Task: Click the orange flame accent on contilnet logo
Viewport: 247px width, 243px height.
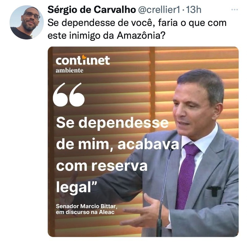Action: click(84, 57)
